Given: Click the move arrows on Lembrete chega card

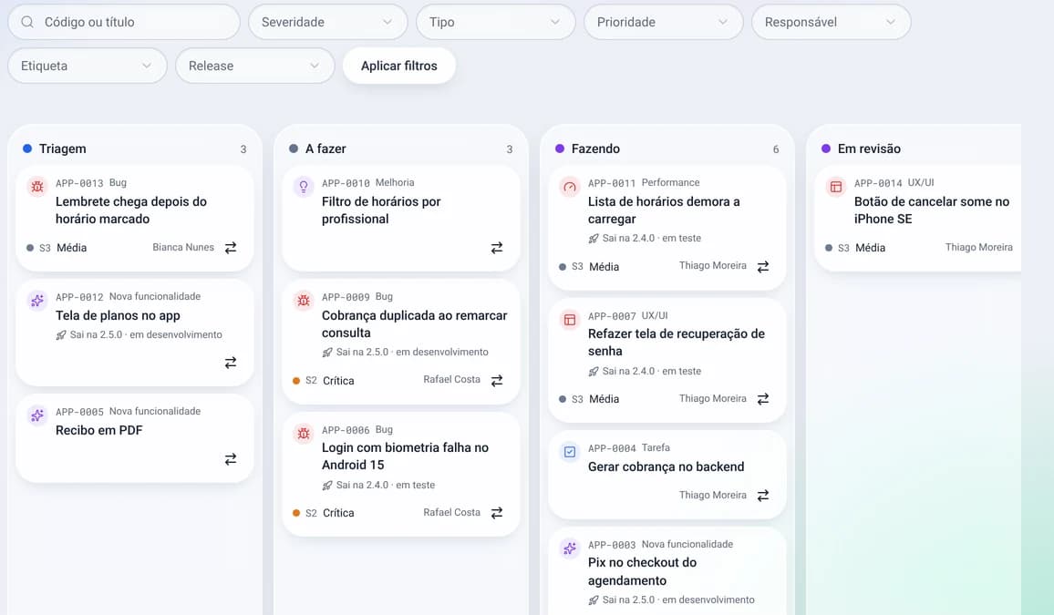Looking at the screenshot, I should (x=231, y=248).
